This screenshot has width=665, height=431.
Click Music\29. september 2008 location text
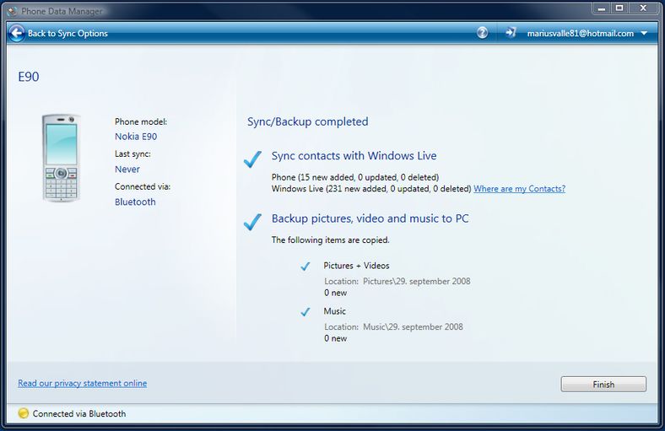point(413,326)
